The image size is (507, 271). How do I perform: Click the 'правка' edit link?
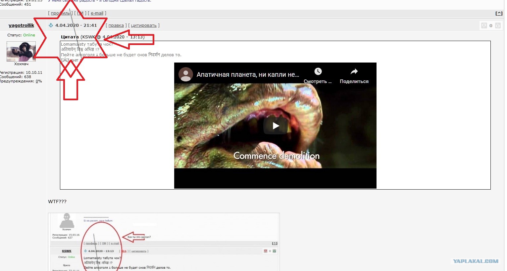click(x=116, y=25)
